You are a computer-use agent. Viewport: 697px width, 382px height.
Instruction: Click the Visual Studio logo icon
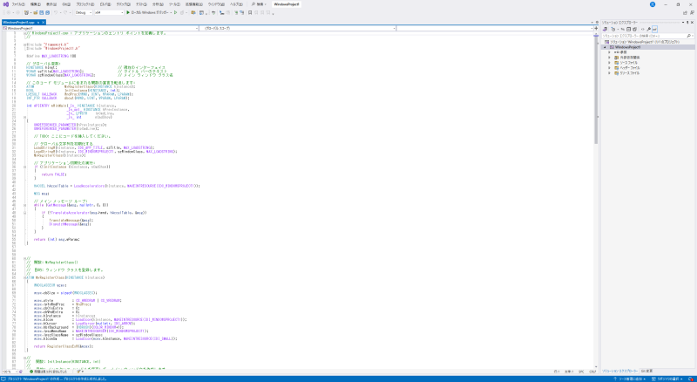click(x=6, y=4)
